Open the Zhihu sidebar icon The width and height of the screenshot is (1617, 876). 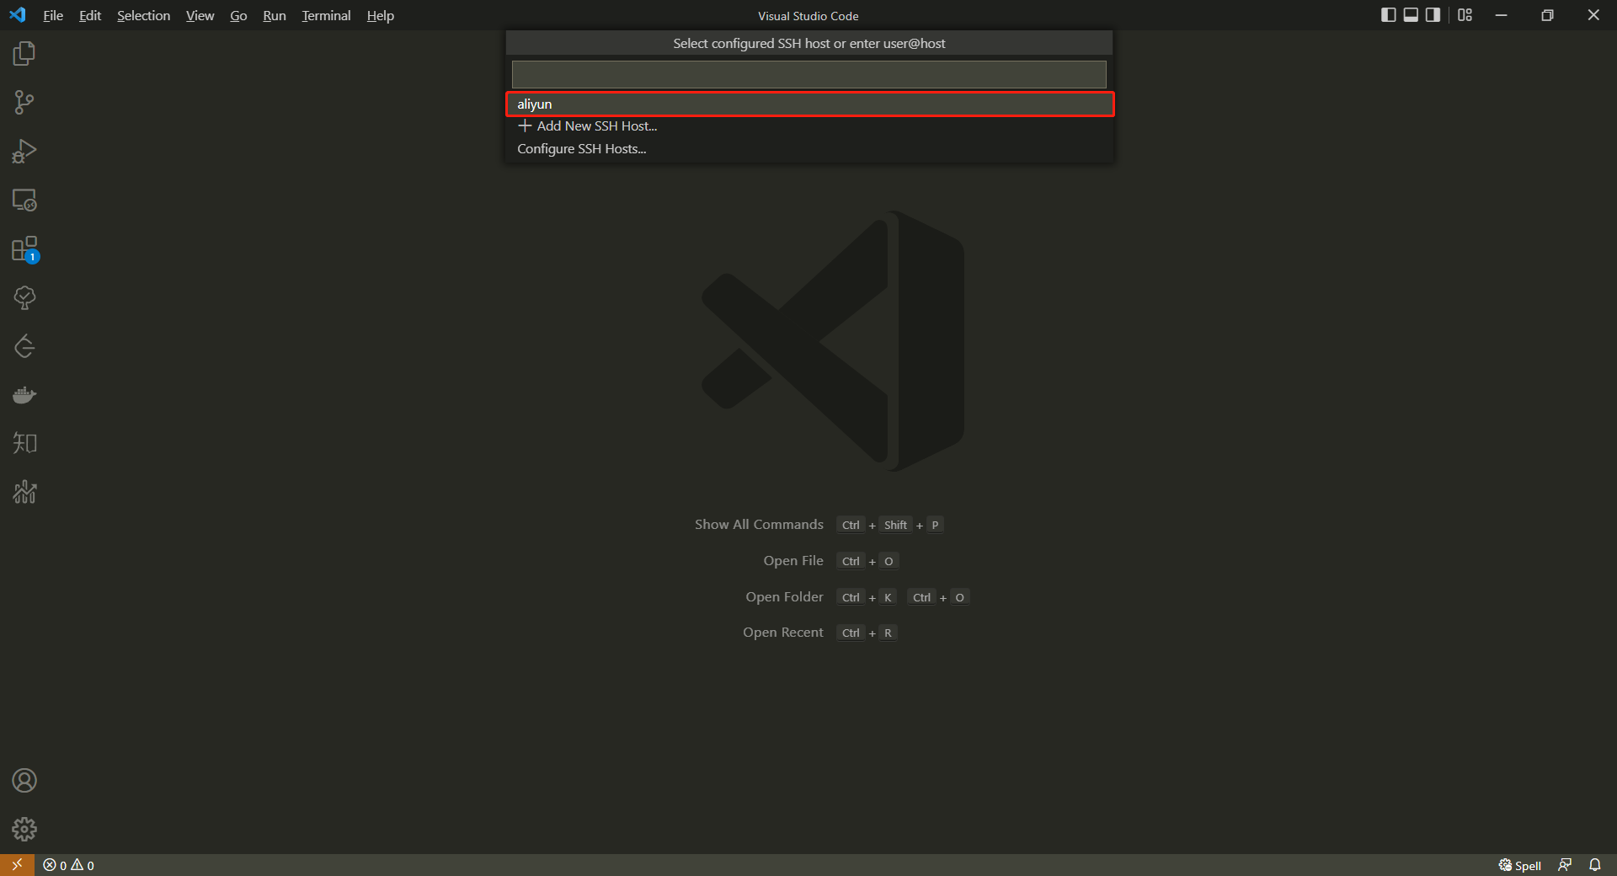click(x=24, y=443)
